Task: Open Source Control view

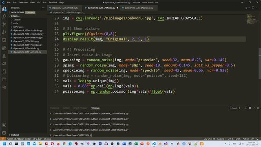Action: (4, 24)
